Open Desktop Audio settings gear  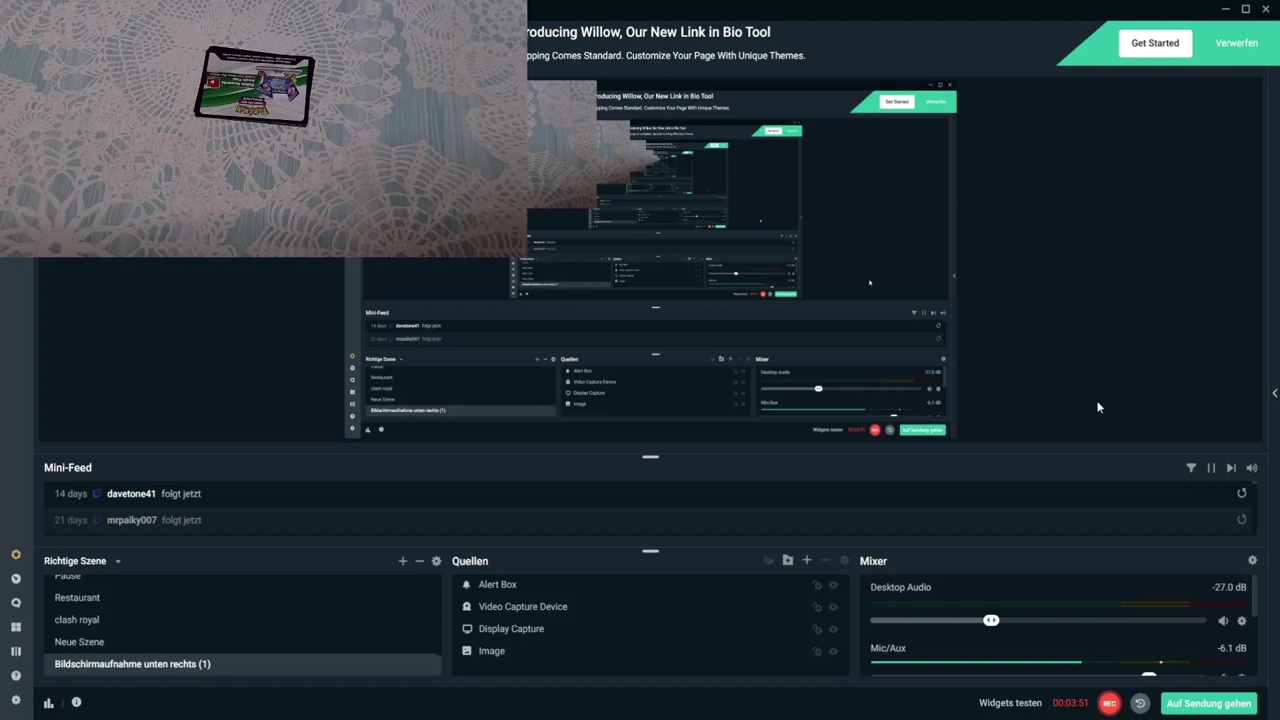tap(1241, 621)
